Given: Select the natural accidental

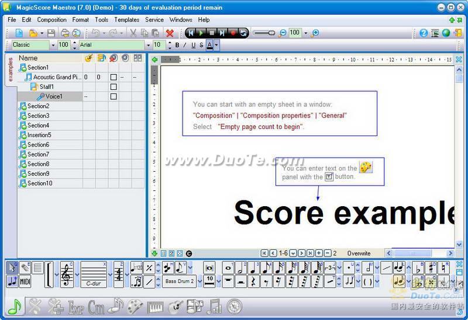Looking at the screenshot, I should (x=443, y=268).
